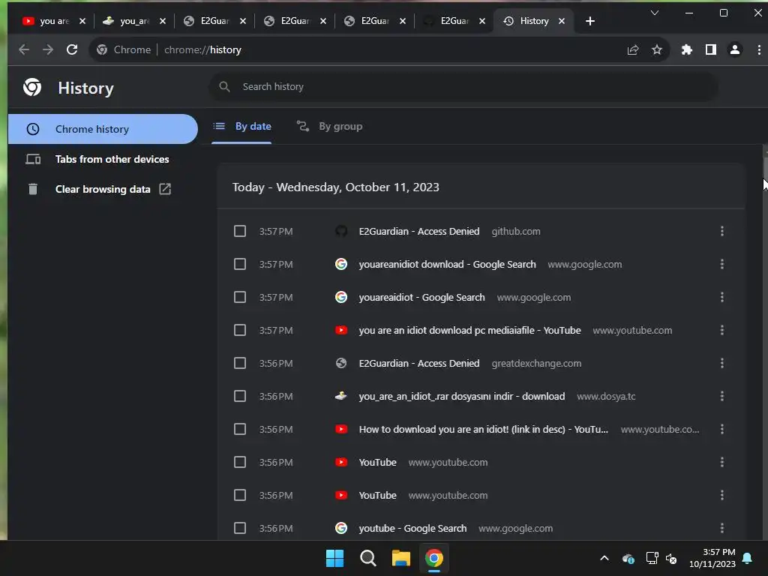768x576 pixels.
Task: Open the profile avatar menu
Action: coord(735,49)
